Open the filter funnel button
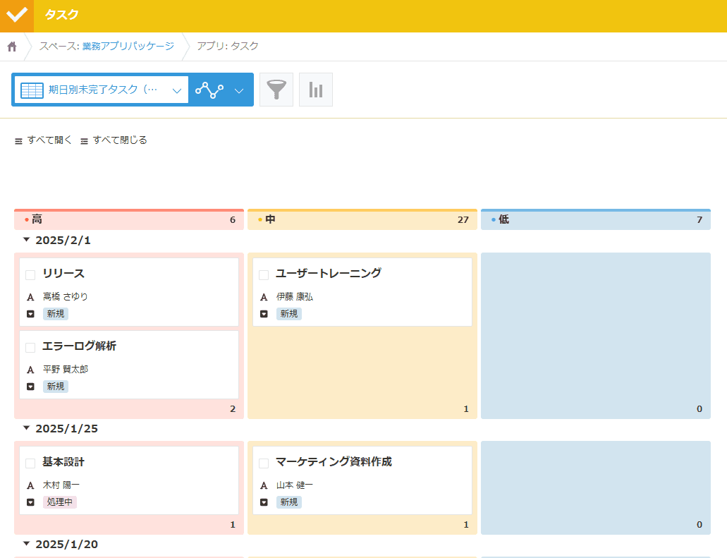This screenshot has width=727, height=558. point(276,90)
